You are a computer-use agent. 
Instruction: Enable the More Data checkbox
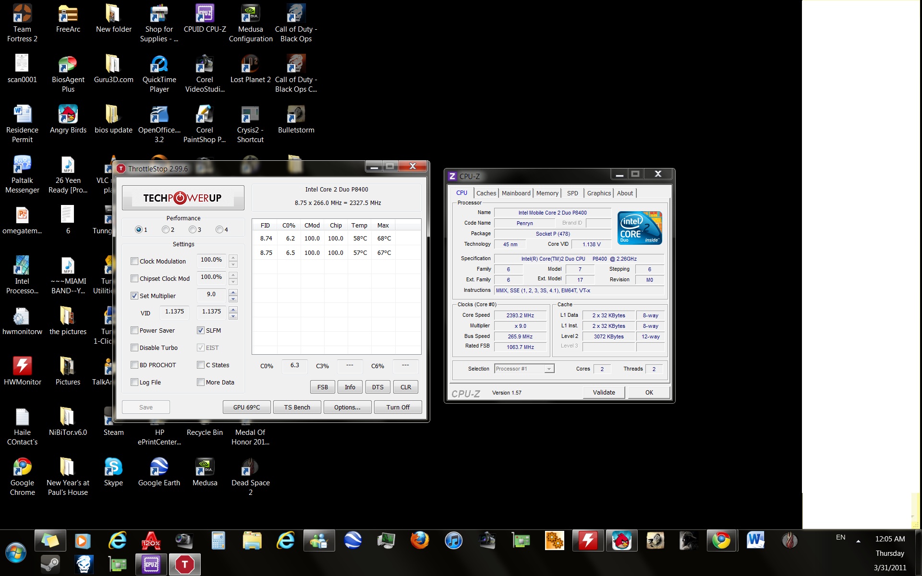click(x=201, y=382)
